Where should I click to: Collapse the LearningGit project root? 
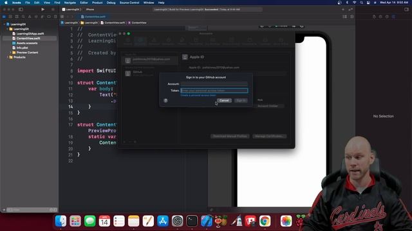pos(5,24)
